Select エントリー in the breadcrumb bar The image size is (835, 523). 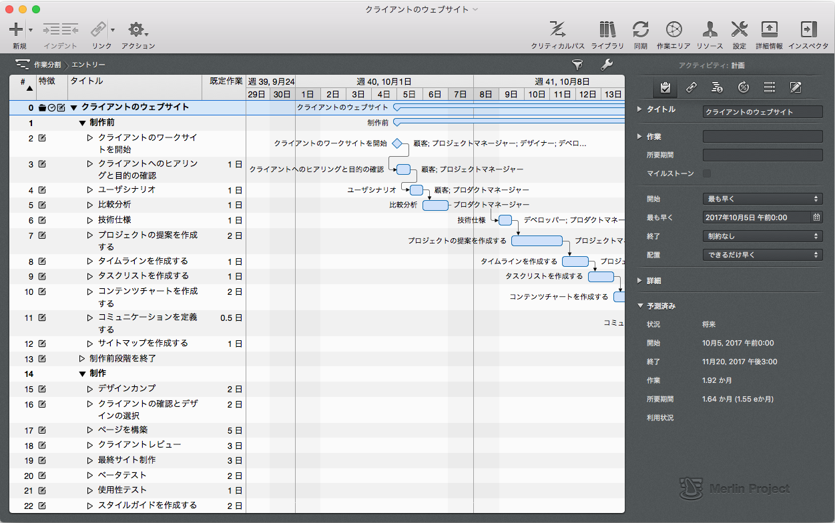(x=87, y=65)
